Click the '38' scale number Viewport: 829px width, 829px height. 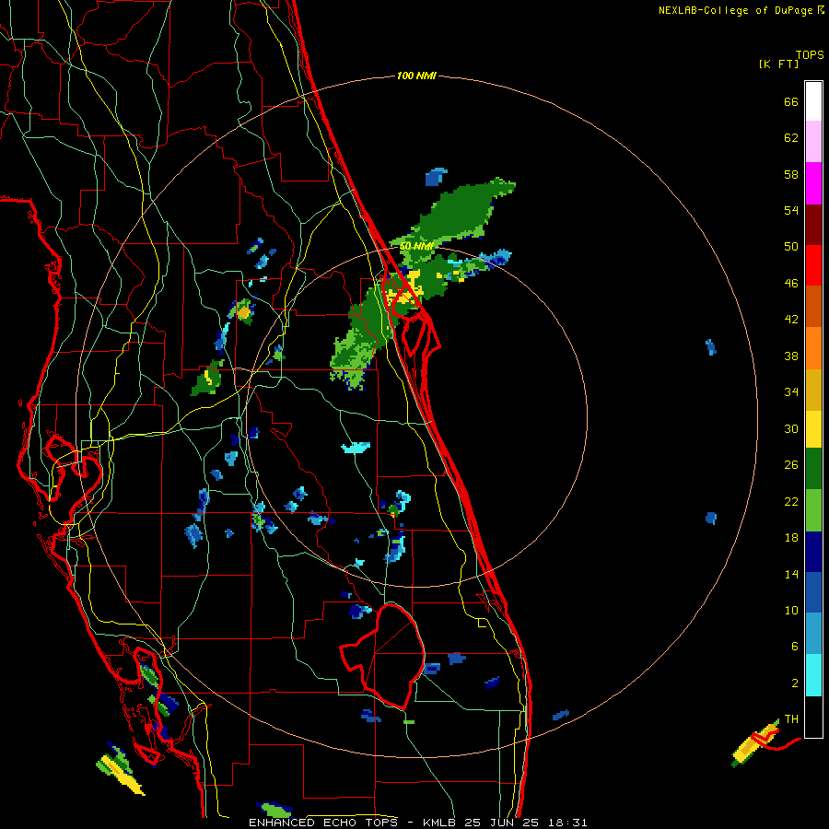pyautogui.click(x=791, y=356)
